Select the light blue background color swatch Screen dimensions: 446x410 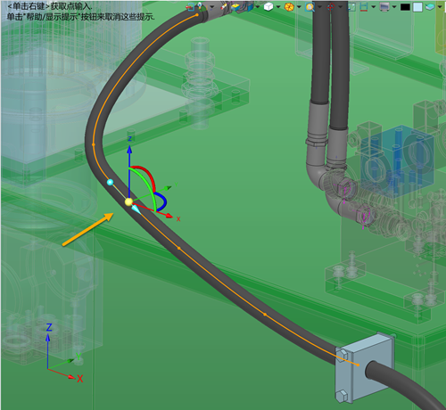tap(417, 7)
